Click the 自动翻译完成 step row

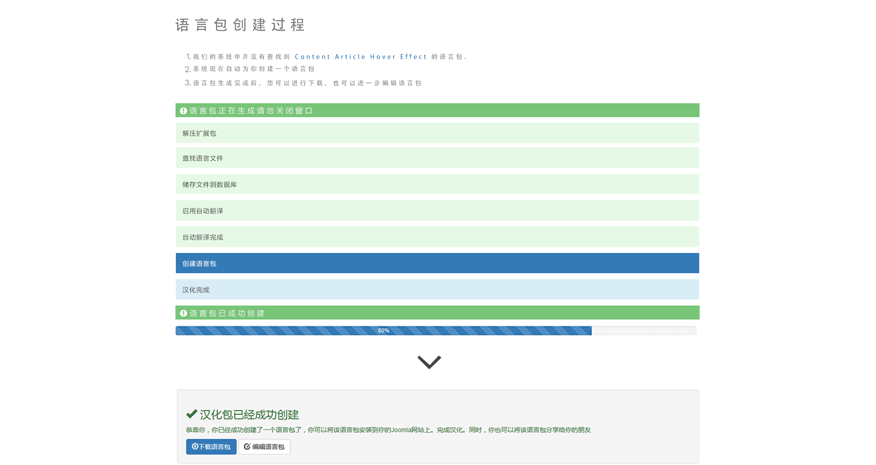point(437,237)
